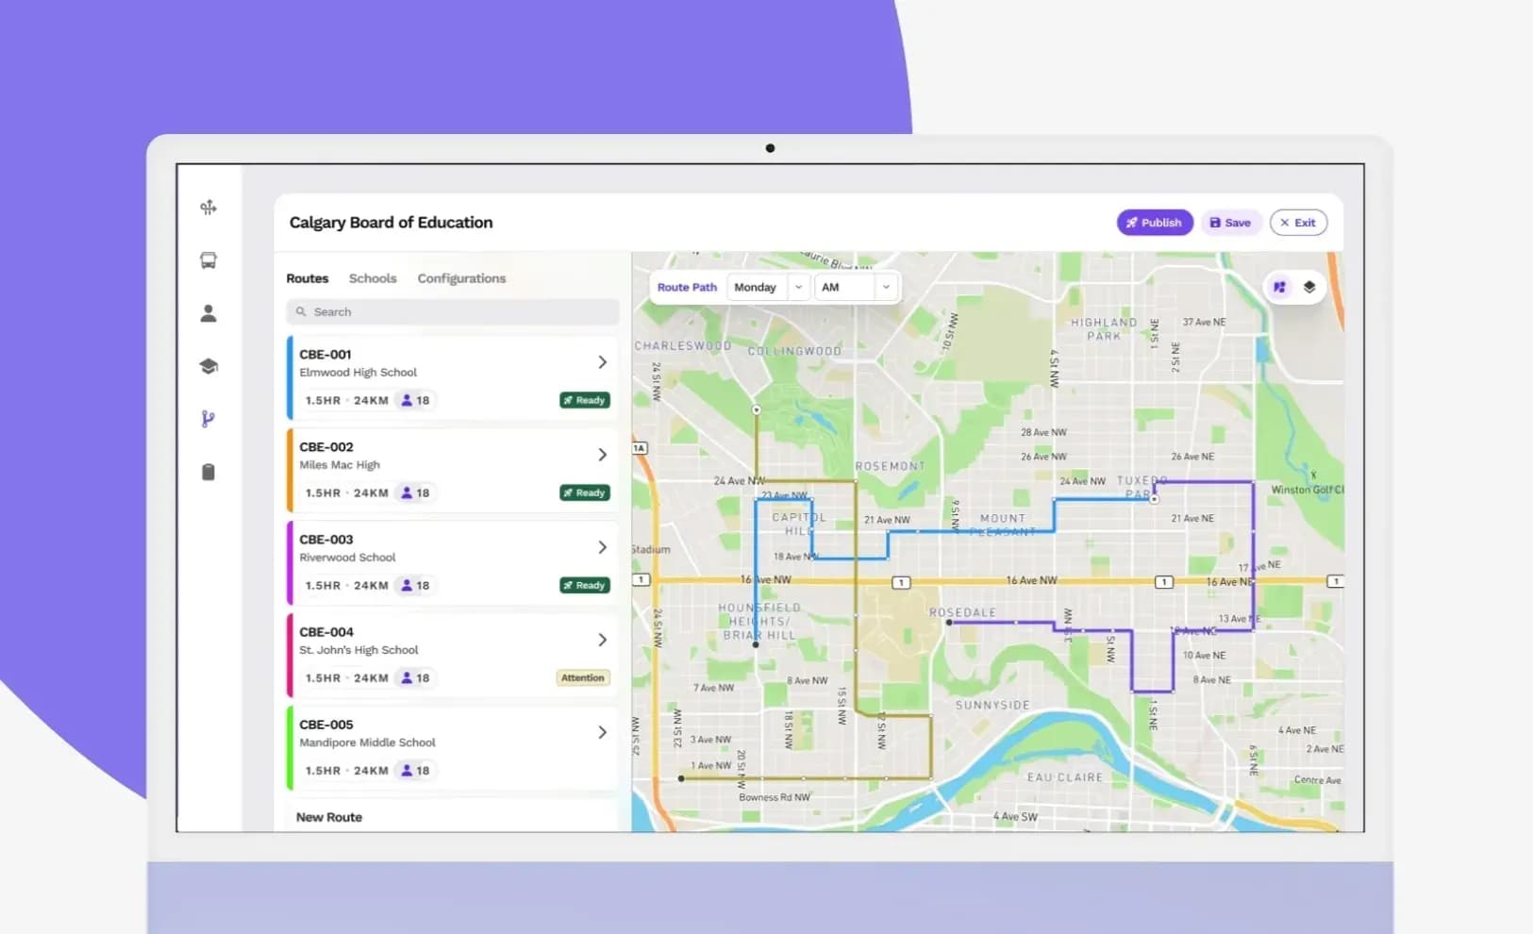Image resolution: width=1533 pixels, height=934 pixels.
Task: Switch to the Schools tab
Action: click(373, 278)
